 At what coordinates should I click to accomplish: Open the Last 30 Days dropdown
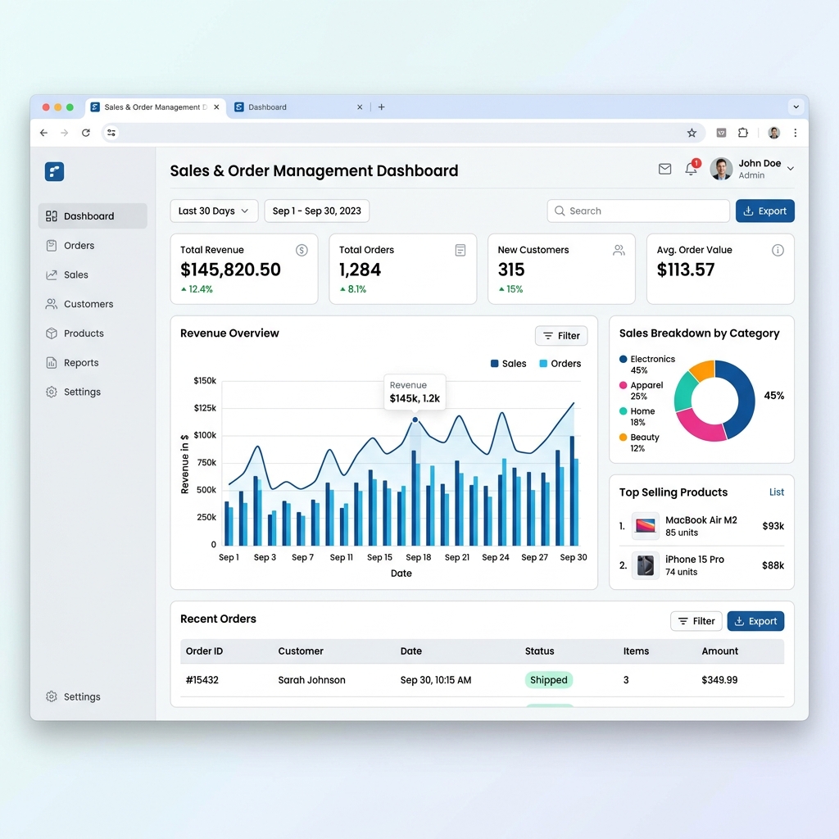[x=213, y=211]
